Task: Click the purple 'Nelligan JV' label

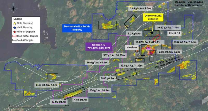Action: point(99,47)
